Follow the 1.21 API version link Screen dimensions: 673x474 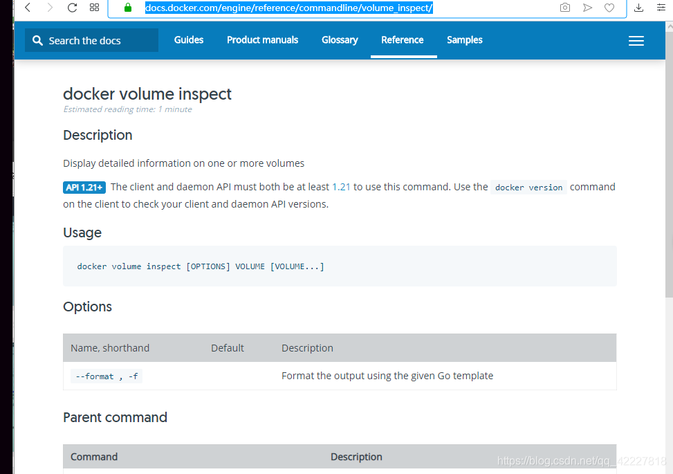pos(341,187)
